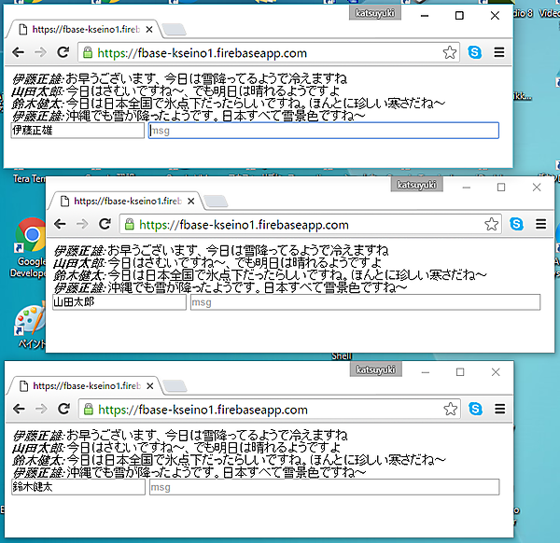Go back in the middle Chrome window
This screenshot has height=543, width=560.
click(61, 224)
